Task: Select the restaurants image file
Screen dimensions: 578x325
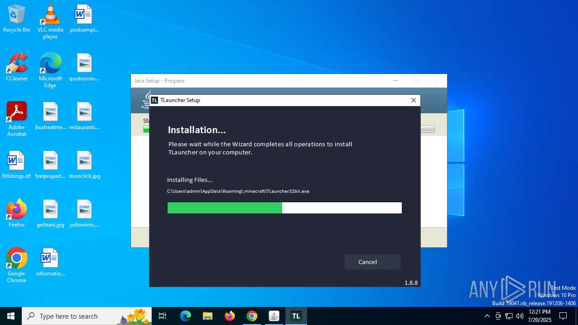Action: pyautogui.click(x=84, y=116)
